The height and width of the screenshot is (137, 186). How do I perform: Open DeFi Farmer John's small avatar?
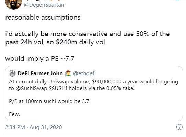[12, 73]
